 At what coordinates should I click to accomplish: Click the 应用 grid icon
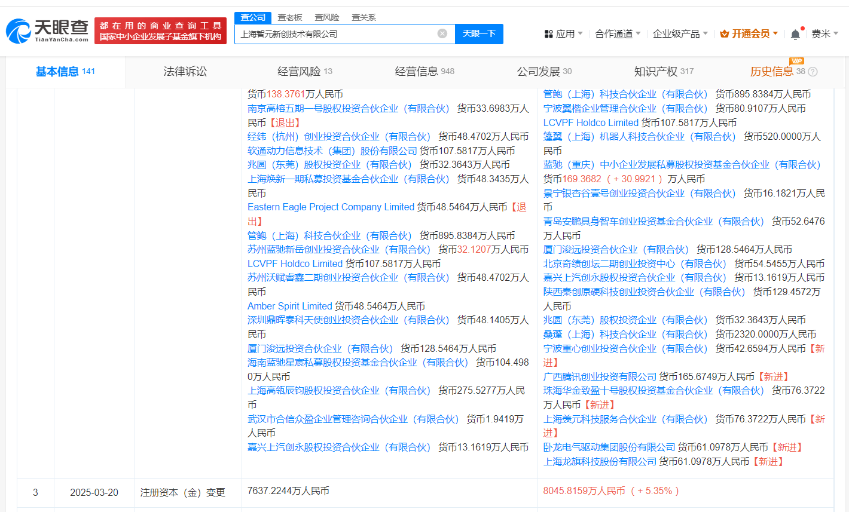click(548, 34)
